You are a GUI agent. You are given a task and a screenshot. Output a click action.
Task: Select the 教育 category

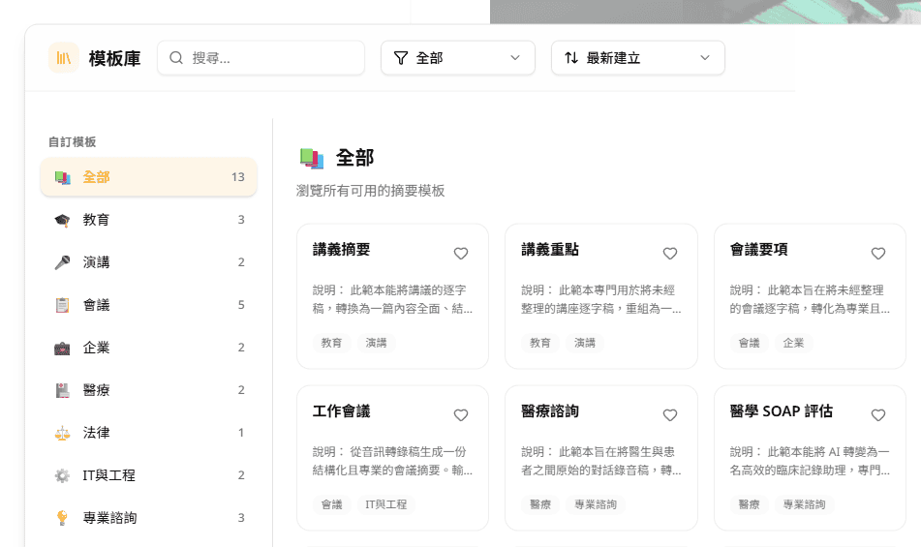(x=148, y=220)
